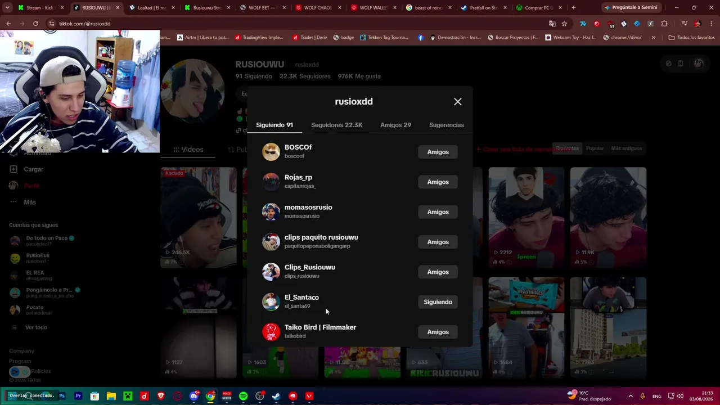Switch to Amigos 29 tab
Screen dimensions: 720x405
(395, 125)
